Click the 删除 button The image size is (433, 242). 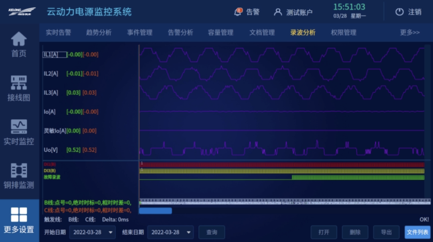355,232
